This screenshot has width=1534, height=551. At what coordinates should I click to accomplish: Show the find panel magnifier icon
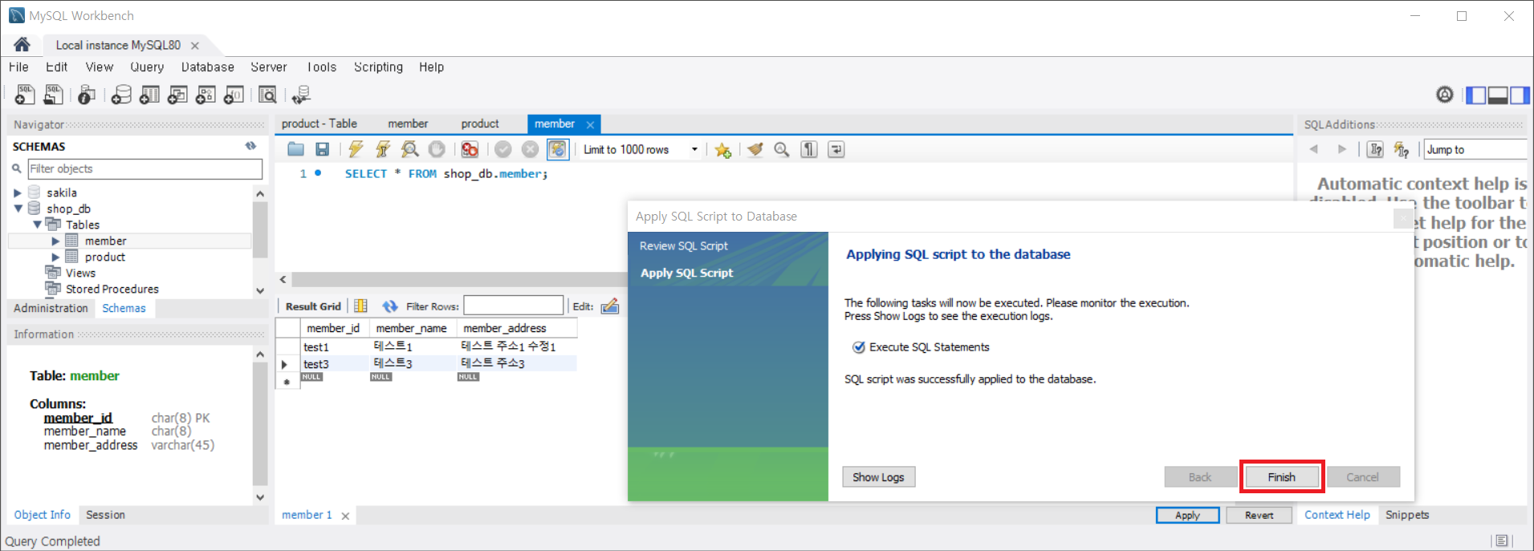pyautogui.click(x=782, y=149)
